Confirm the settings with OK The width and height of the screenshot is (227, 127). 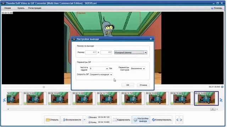coord(128,85)
